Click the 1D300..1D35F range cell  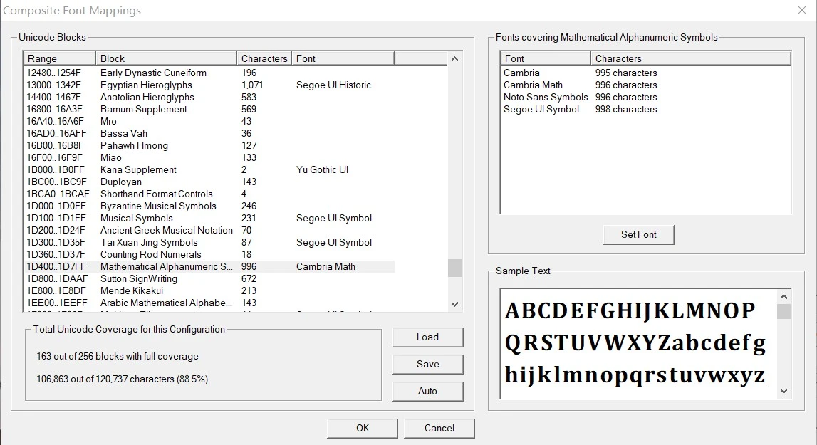click(56, 242)
